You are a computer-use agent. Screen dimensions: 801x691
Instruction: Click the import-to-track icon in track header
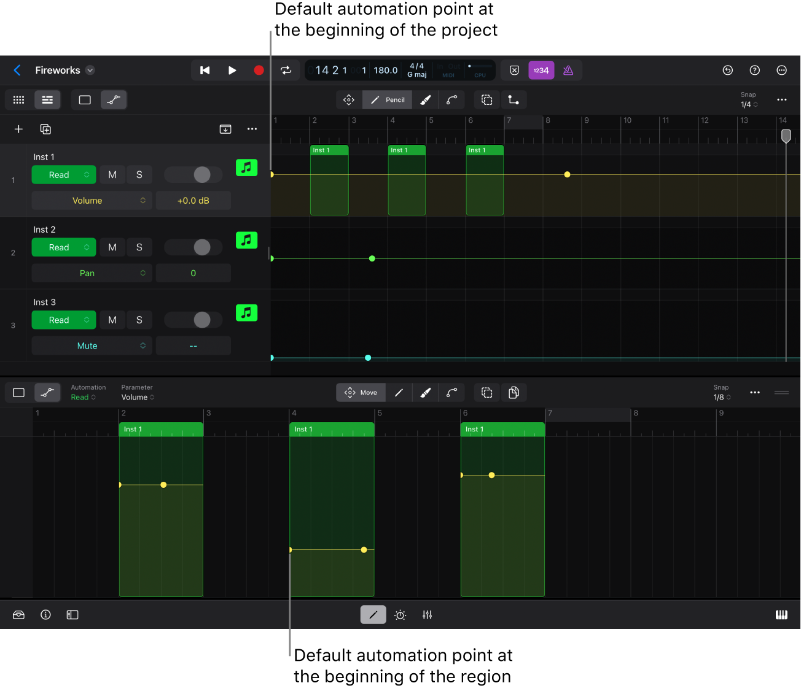225,129
